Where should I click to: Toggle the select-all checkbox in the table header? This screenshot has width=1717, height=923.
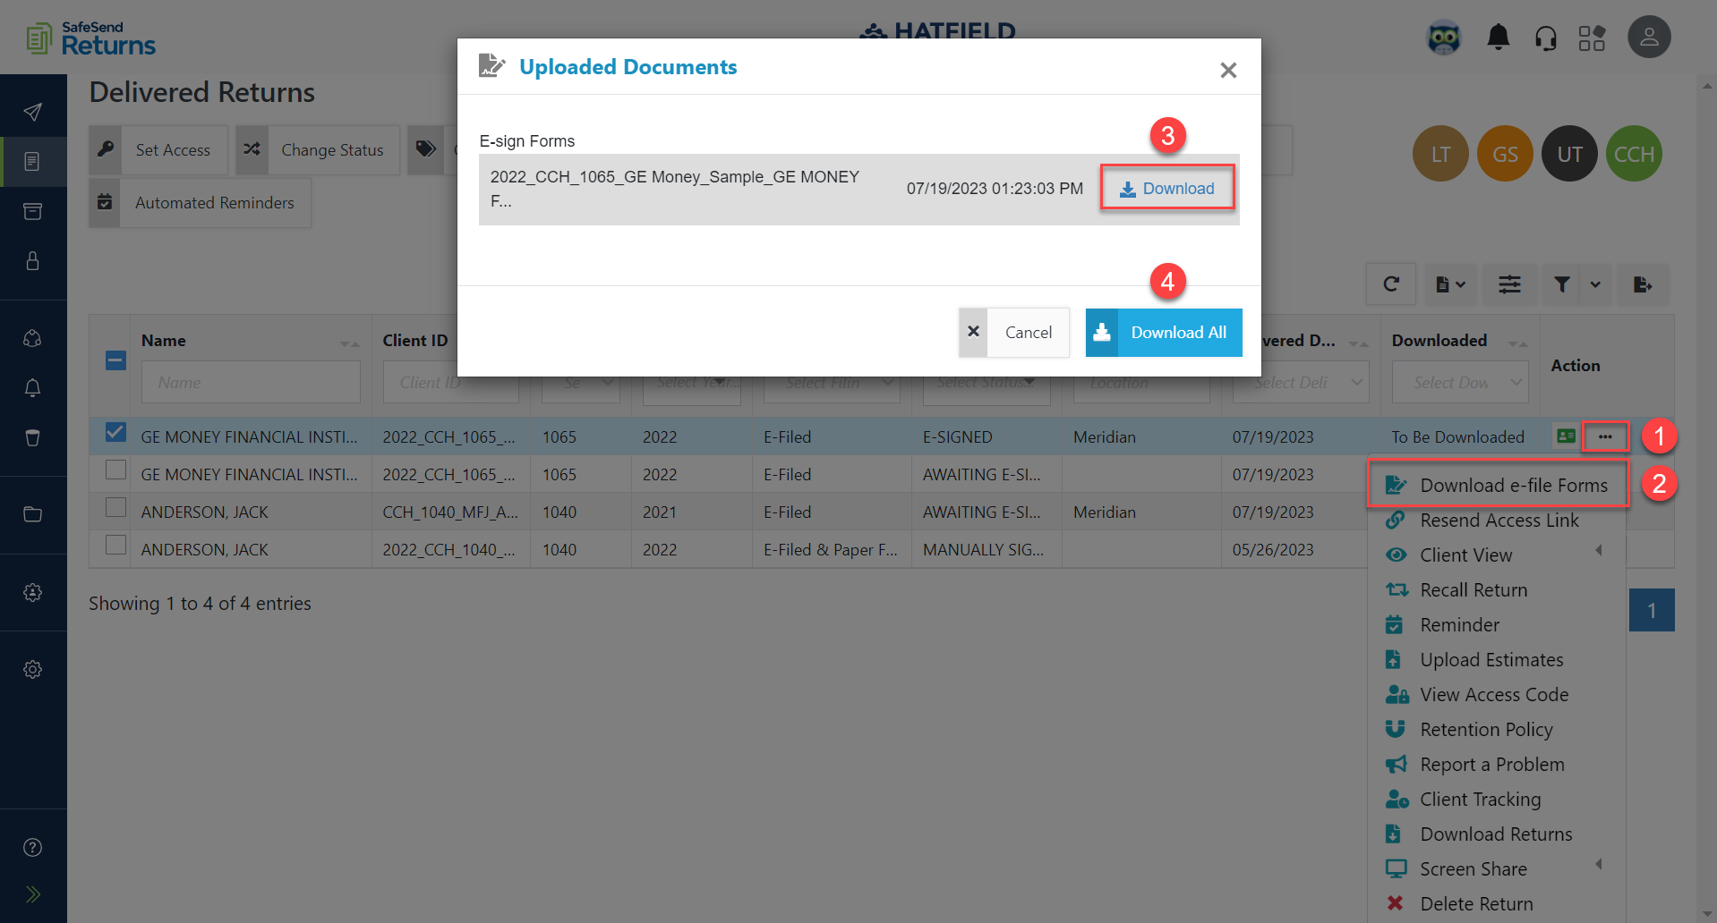click(x=115, y=360)
